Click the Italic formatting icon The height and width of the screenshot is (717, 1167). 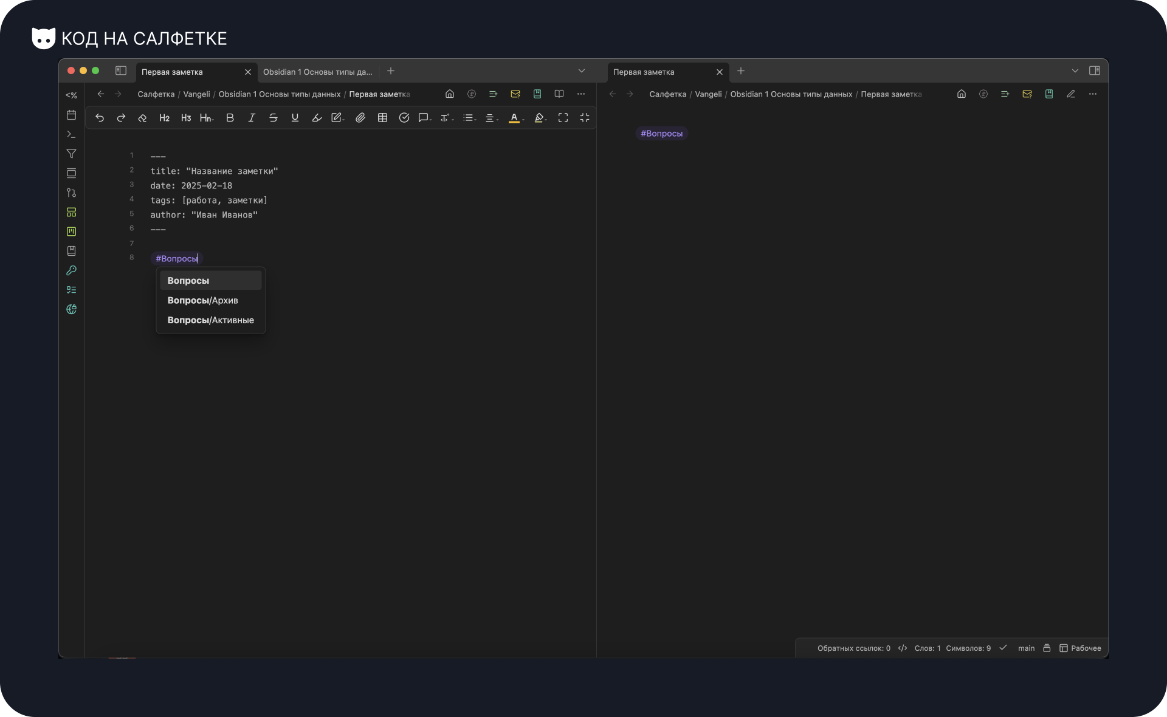click(252, 118)
